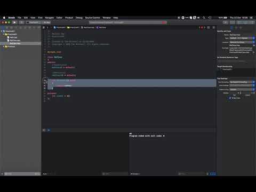Image resolution: width=256 pixels, height=192 pixels.
Task: Open the Navigate menu
Action: point(49,18)
